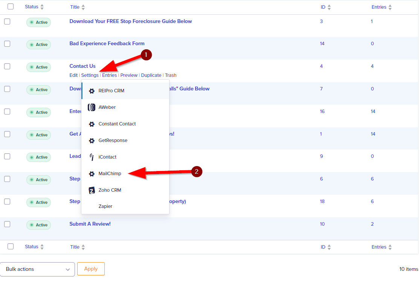Check the Submit A Review! row
Screen dimensions: 420x281
pos(7,224)
